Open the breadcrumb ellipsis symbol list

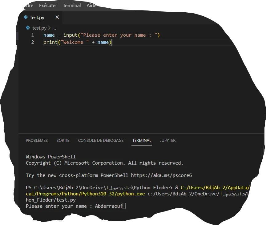[54, 28]
